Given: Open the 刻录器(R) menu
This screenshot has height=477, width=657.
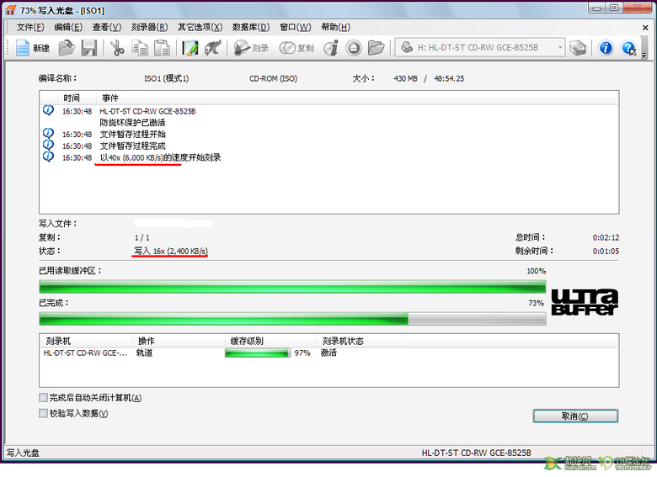Looking at the screenshot, I should click(x=150, y=27).
